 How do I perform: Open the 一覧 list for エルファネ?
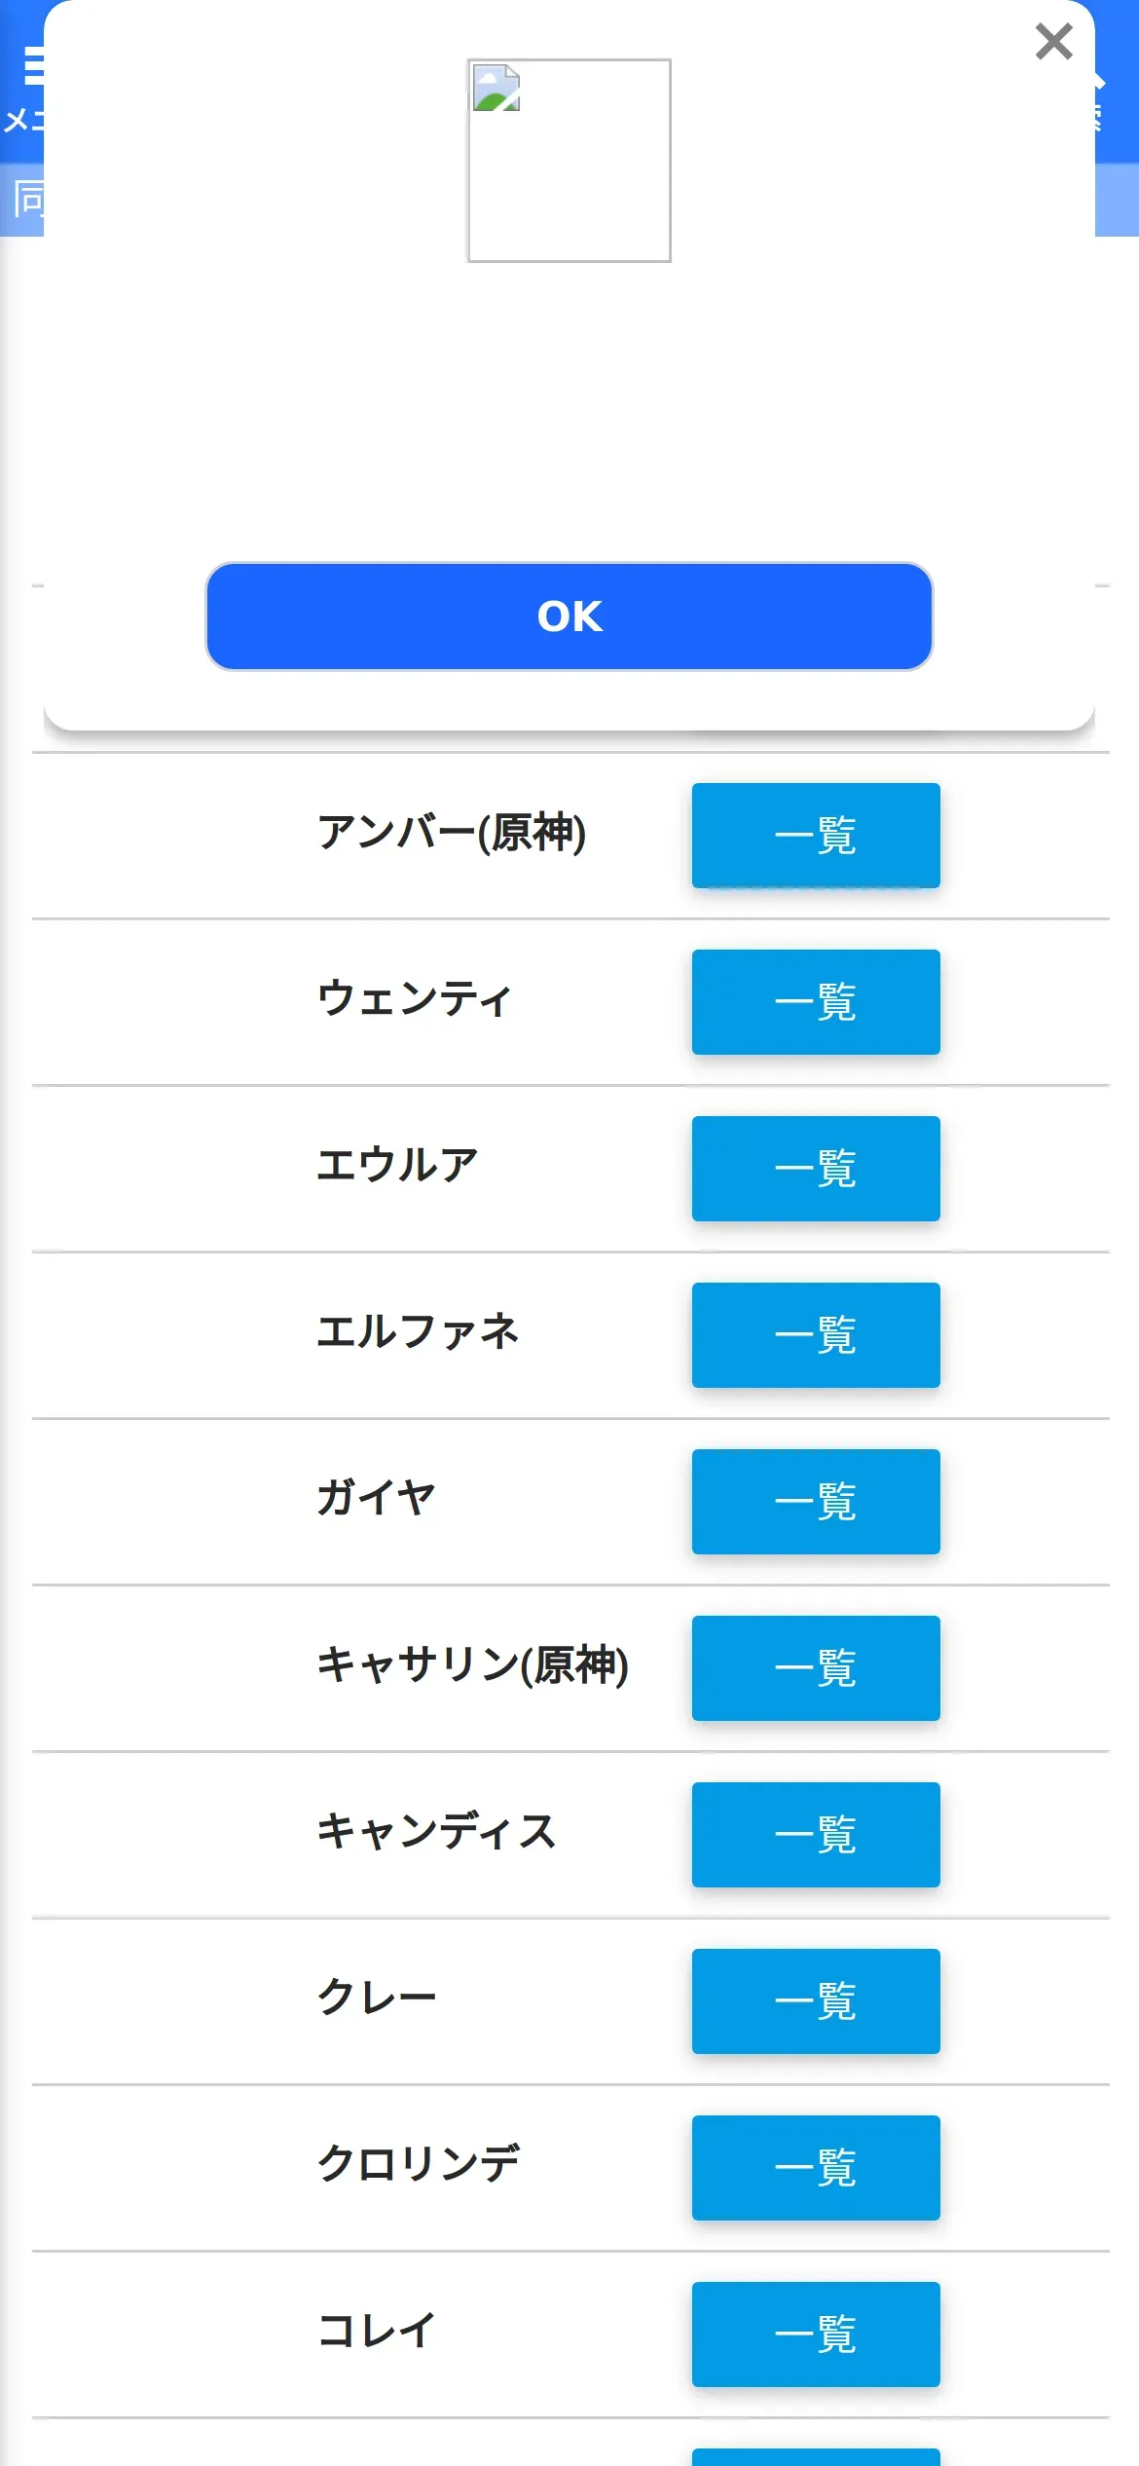tap(816, 1335)
